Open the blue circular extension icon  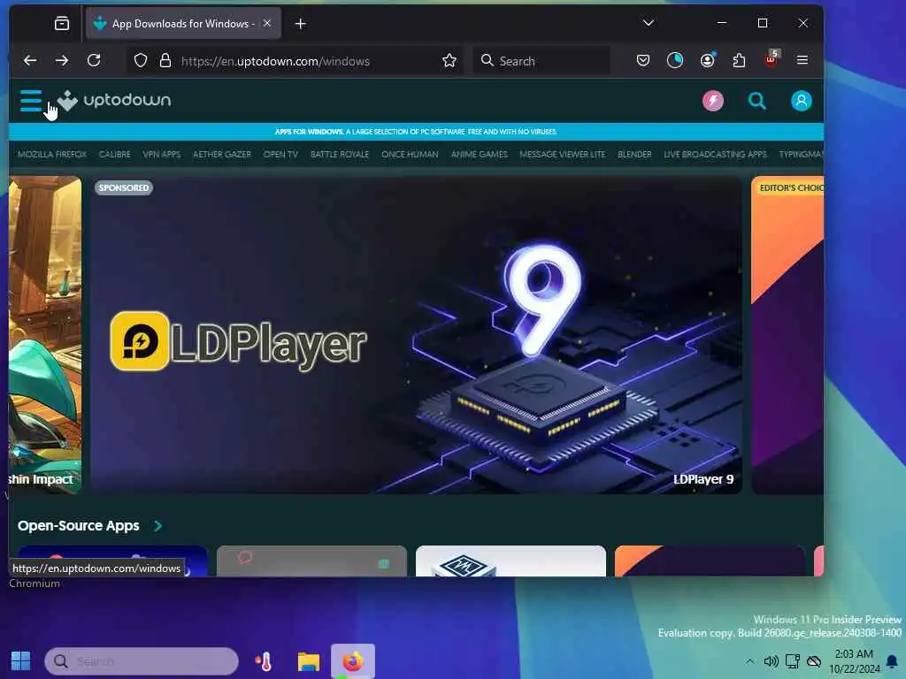pos(675,60)
